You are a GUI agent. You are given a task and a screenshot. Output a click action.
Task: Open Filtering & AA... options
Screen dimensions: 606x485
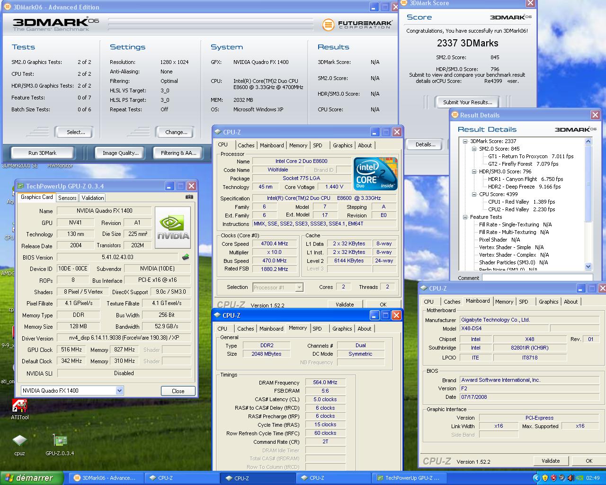click(178, 153)
